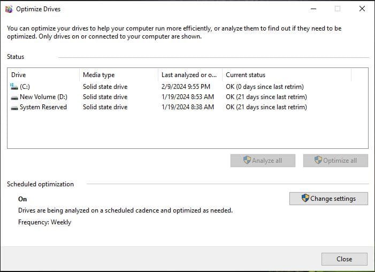Select the New Volume (D:) row
The height and width of the screenshot is (272, 375).
pos(43,97)
